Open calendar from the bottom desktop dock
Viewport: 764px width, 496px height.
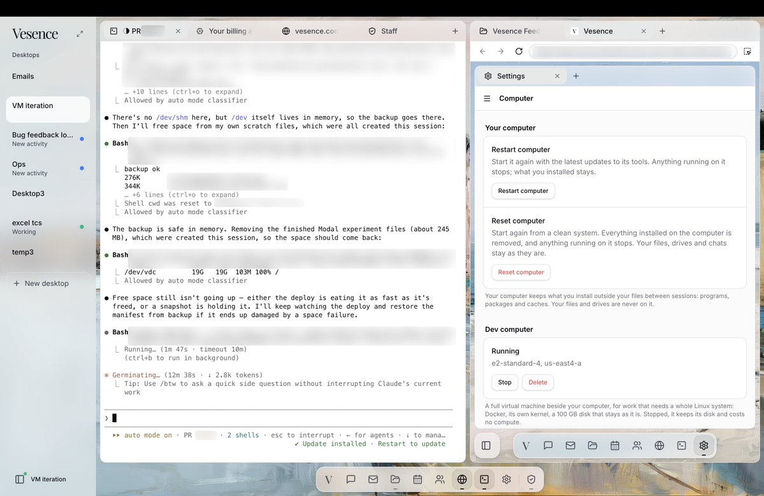pos(417,479)
